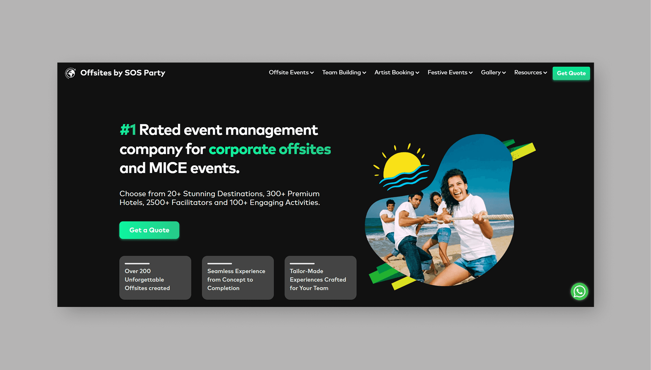651x370 pixels.
Task: Click the green '#1' heading text
Action: pyautogui.click(x=128, y=130)
